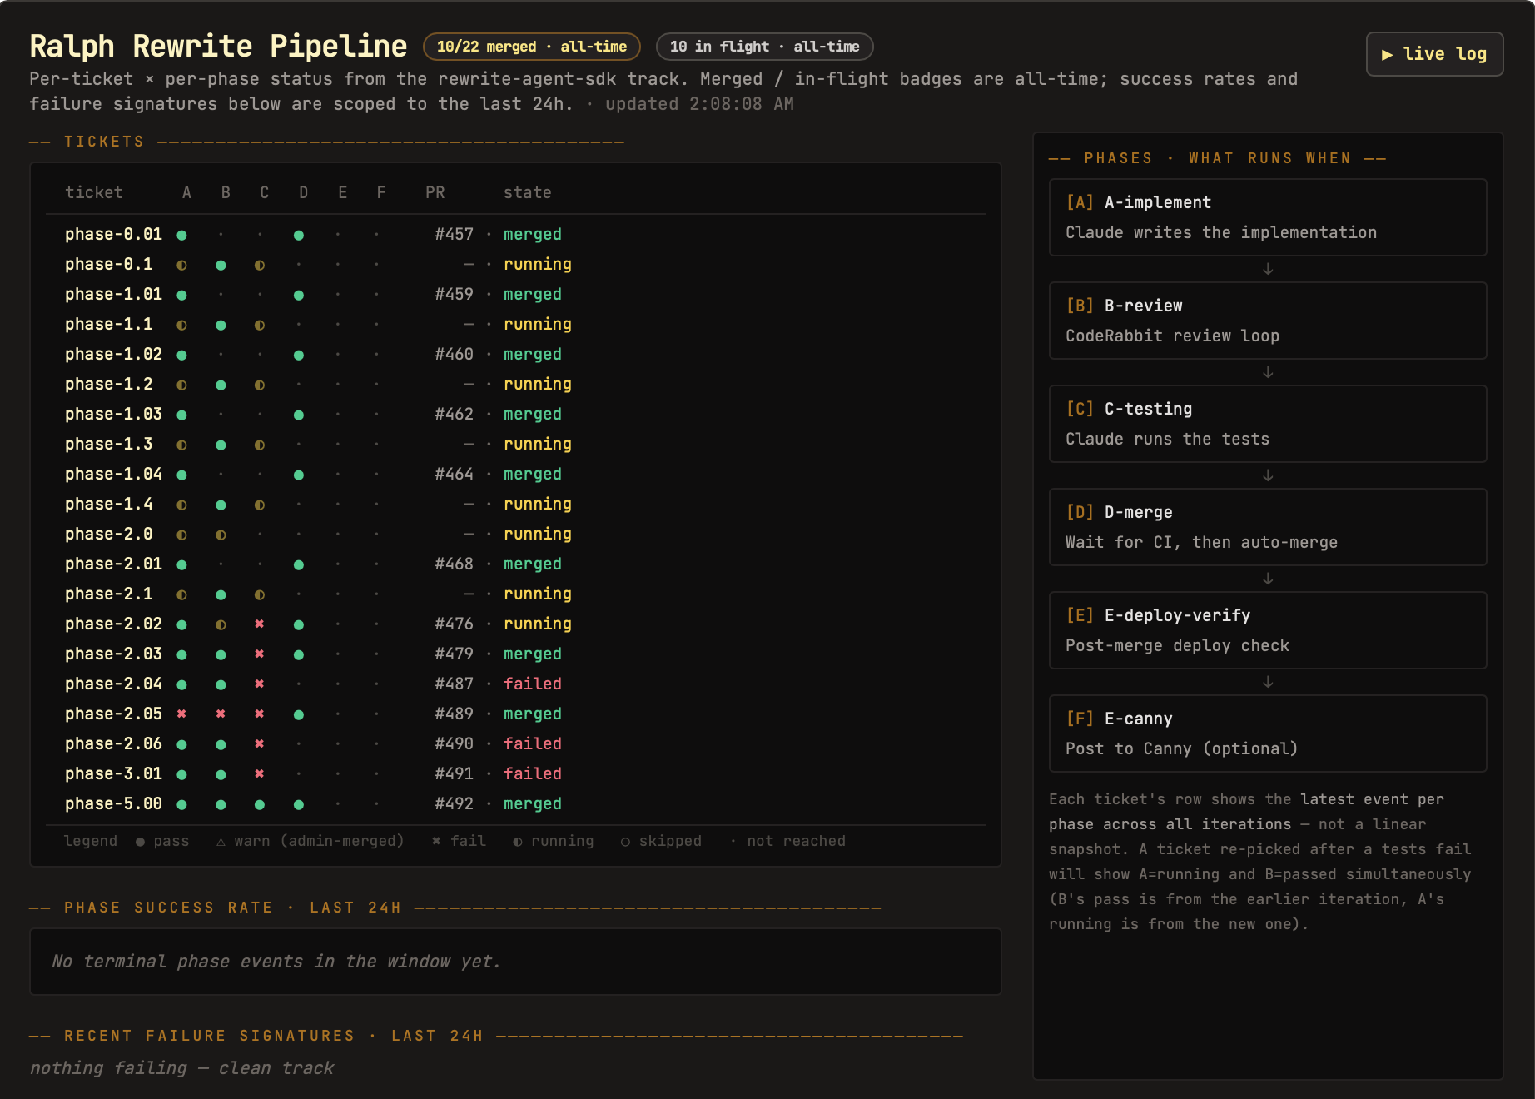Click PR #460 in the phase-1.02 row
This screenshot has height=1099, width=1535.
(454, 355)
